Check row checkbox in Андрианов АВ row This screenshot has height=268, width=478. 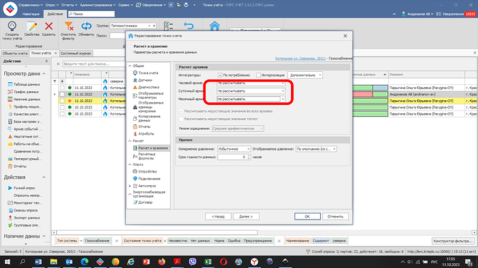point(62,94)
